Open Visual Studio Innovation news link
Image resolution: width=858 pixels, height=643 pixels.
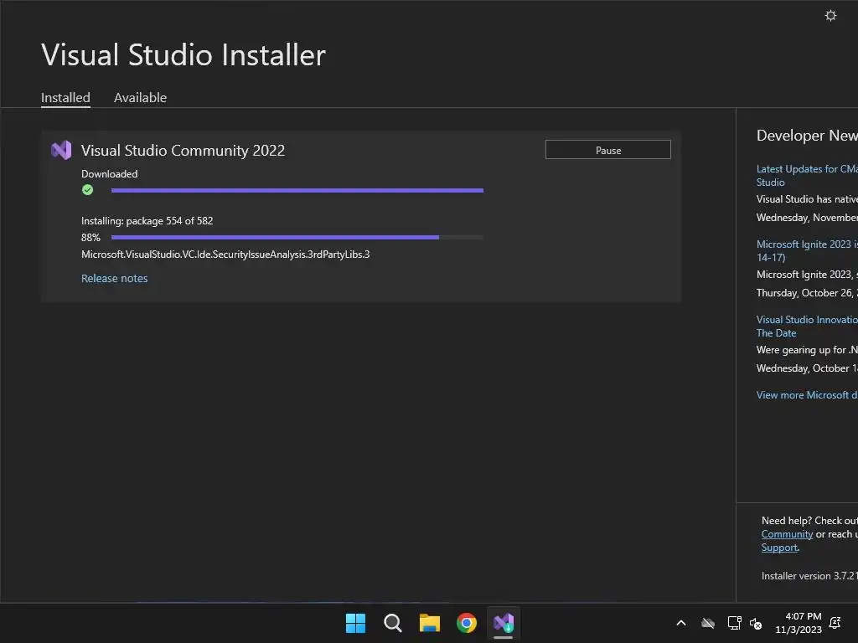pyautogui.click(x=807, y=326)
